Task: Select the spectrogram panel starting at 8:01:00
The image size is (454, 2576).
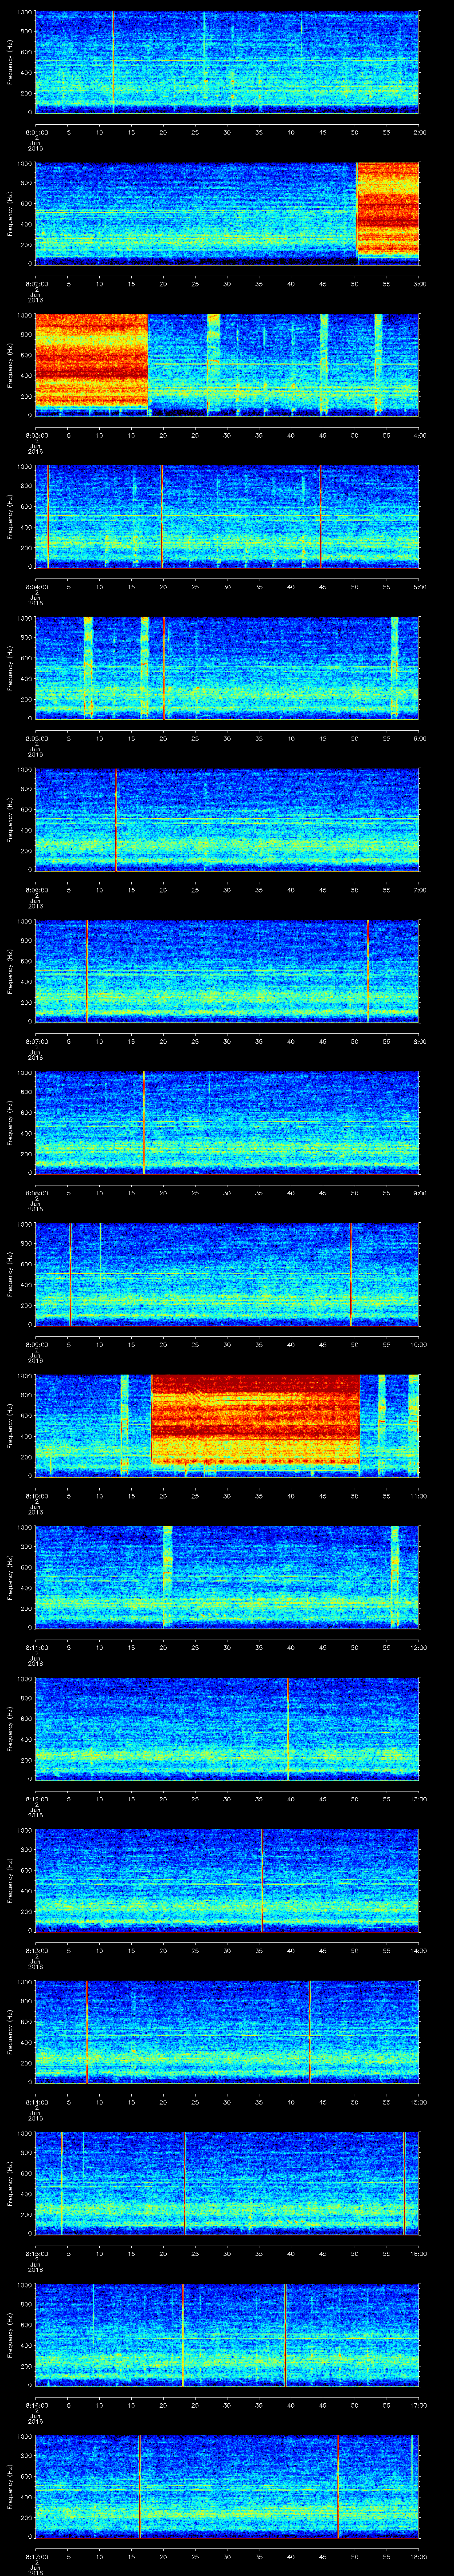Action: coord(227,62)
